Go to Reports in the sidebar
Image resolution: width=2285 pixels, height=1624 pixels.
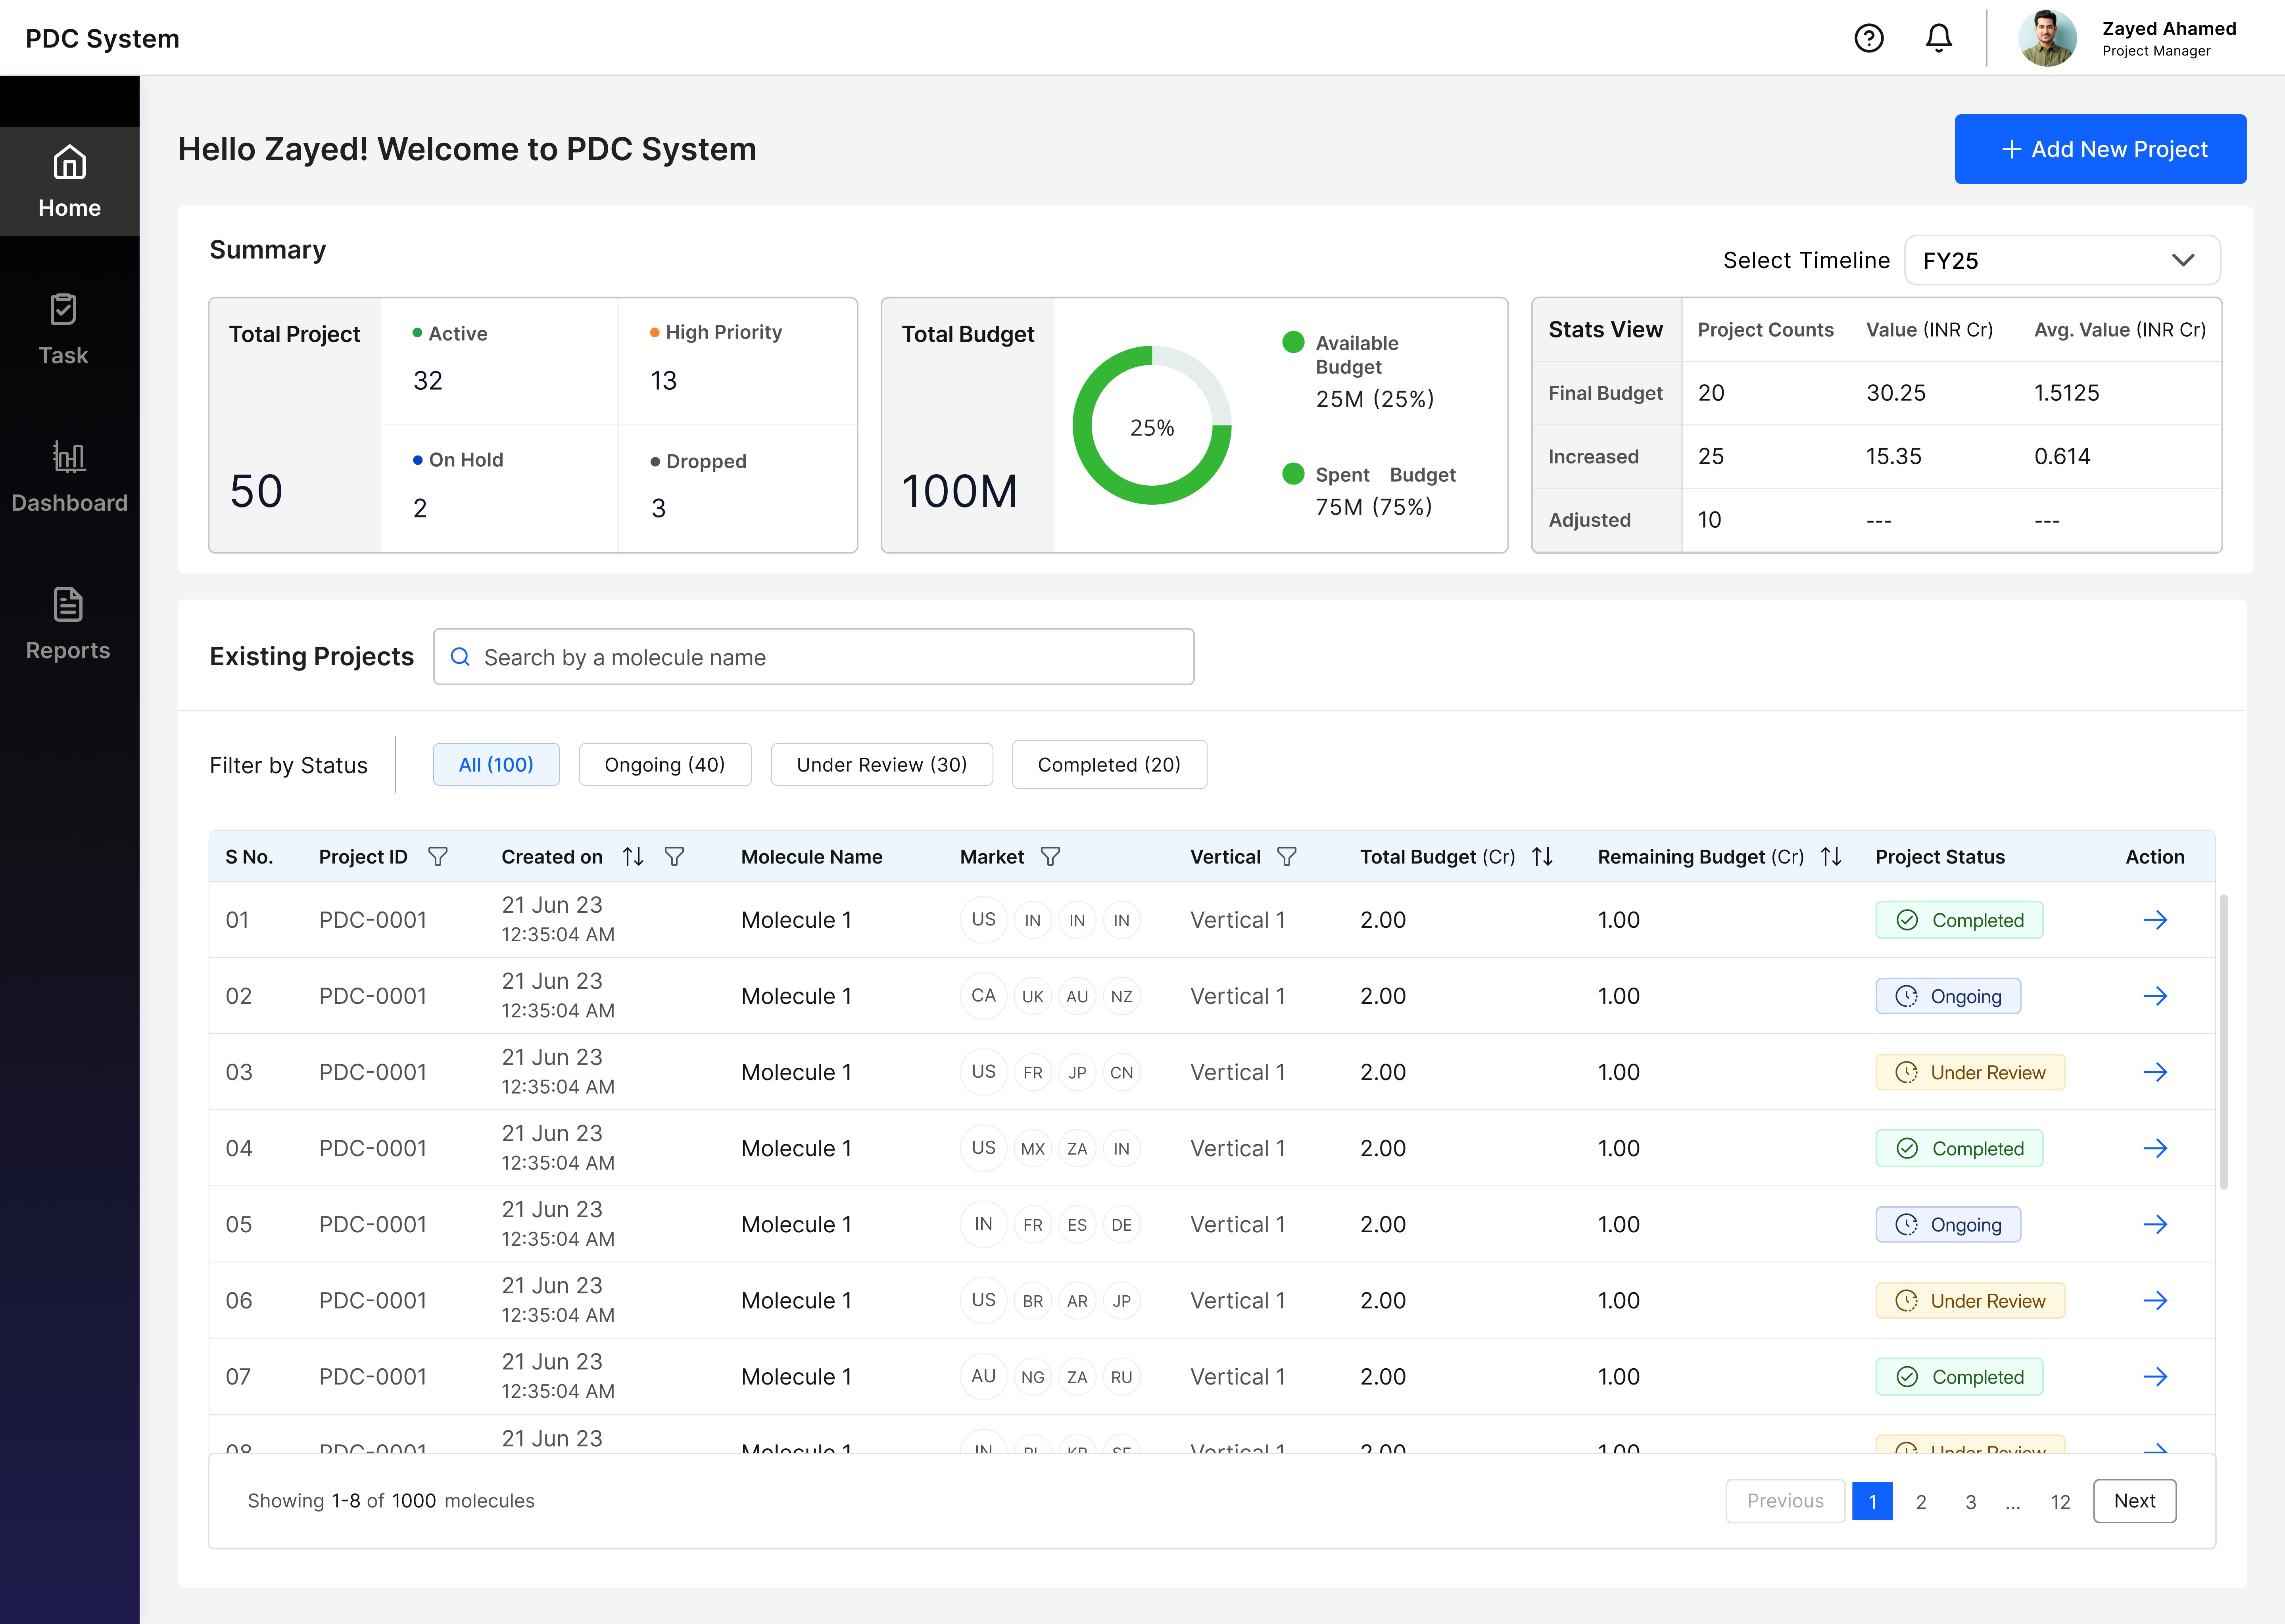[68, 624]
